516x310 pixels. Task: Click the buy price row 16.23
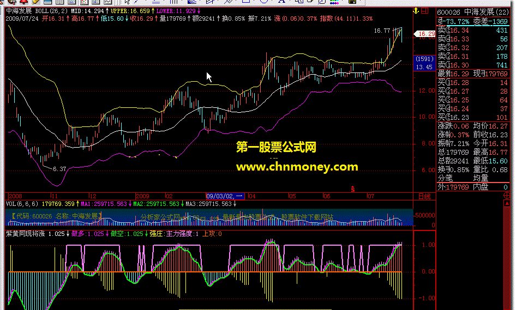coord(473,117)
